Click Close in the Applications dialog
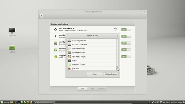This screenshot has width=185, height=104. (x=95, y=74)
